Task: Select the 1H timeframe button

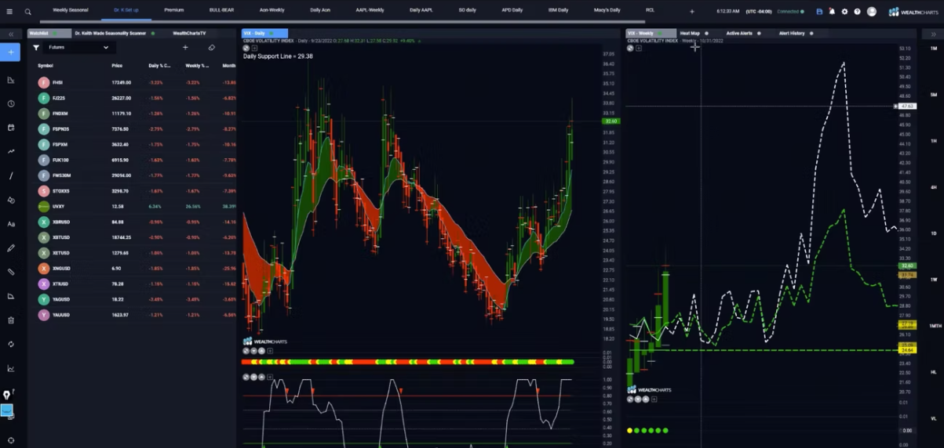Action: pyautogui.click(x=933, y=141)
